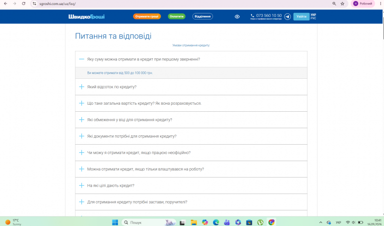Screen dimensions: 384x226
Task: Expand 'Які обмеження у віці' question
Action: pyautogui.click(x=191, y=120)
